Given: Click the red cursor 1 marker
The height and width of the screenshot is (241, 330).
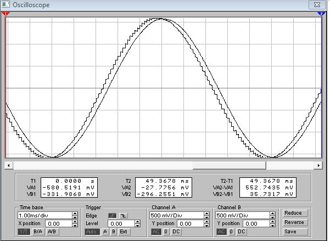Looking at the screenshot, I should [5, 14].
